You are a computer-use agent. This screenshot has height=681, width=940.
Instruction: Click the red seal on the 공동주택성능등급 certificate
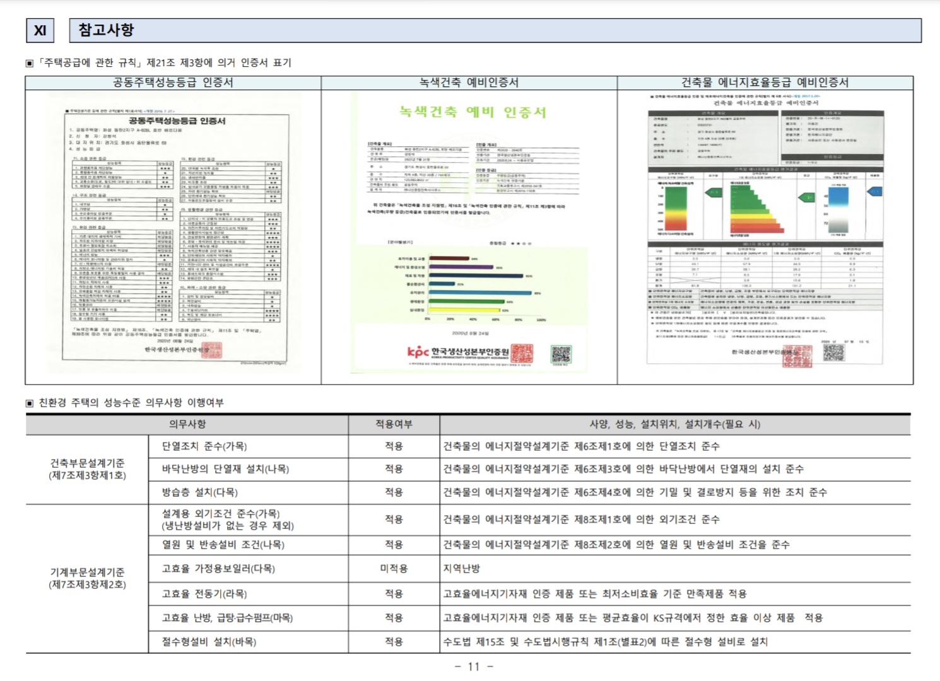[x=211, y=351]
